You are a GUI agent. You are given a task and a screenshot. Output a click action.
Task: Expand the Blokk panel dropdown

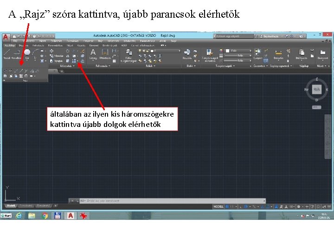[x=191, y=66]
